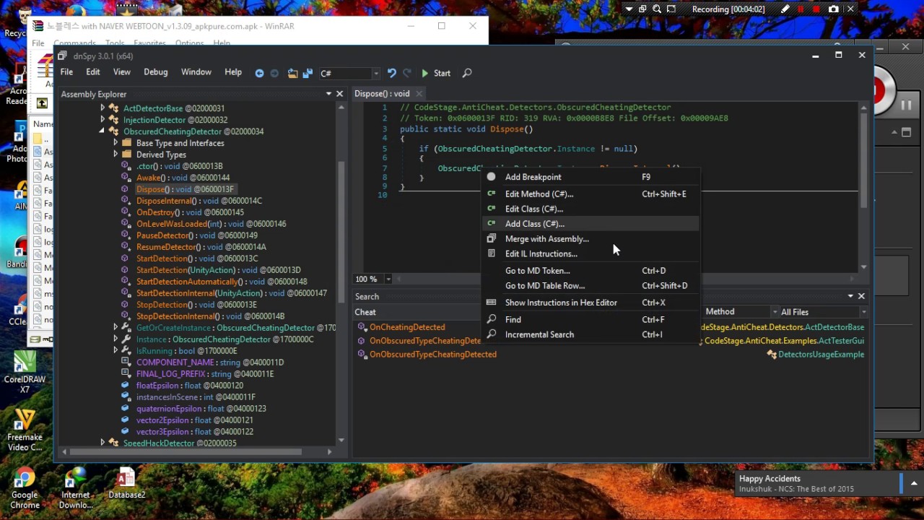Choose Edit Method (C#)... from context menu
This screenshot has width=924, height=520.
590,194
